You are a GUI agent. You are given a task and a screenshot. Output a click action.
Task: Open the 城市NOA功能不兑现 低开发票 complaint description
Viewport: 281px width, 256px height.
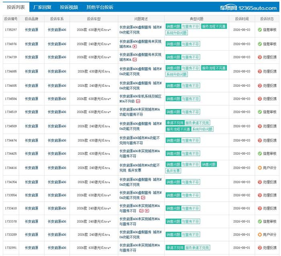139,168
